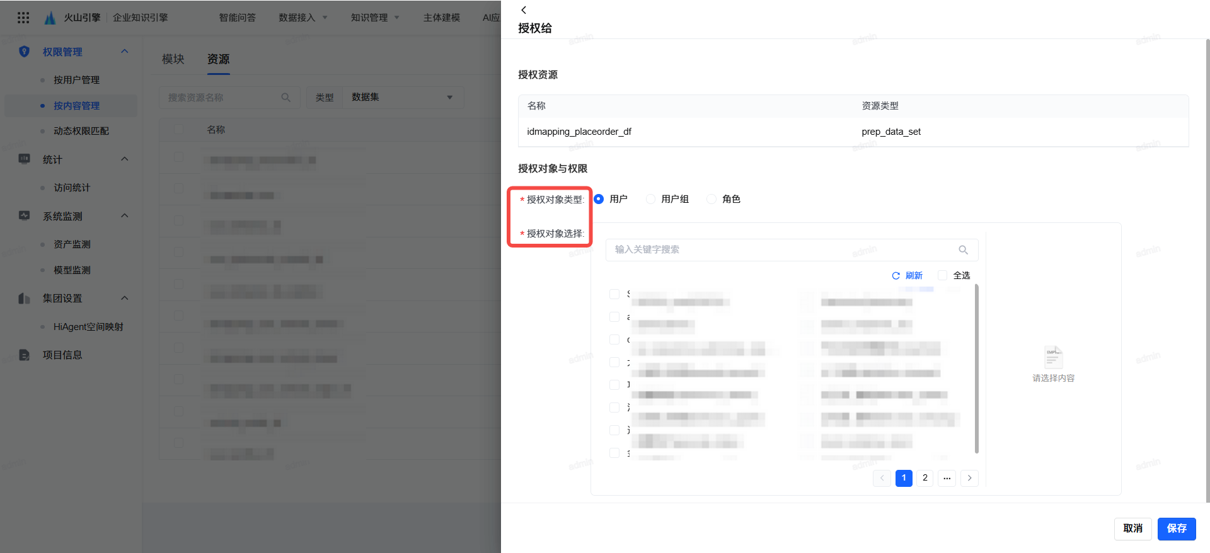Toggle the resource table header select-all checkbox
This screenshot has height=553, width=1210.
(179, 129)
